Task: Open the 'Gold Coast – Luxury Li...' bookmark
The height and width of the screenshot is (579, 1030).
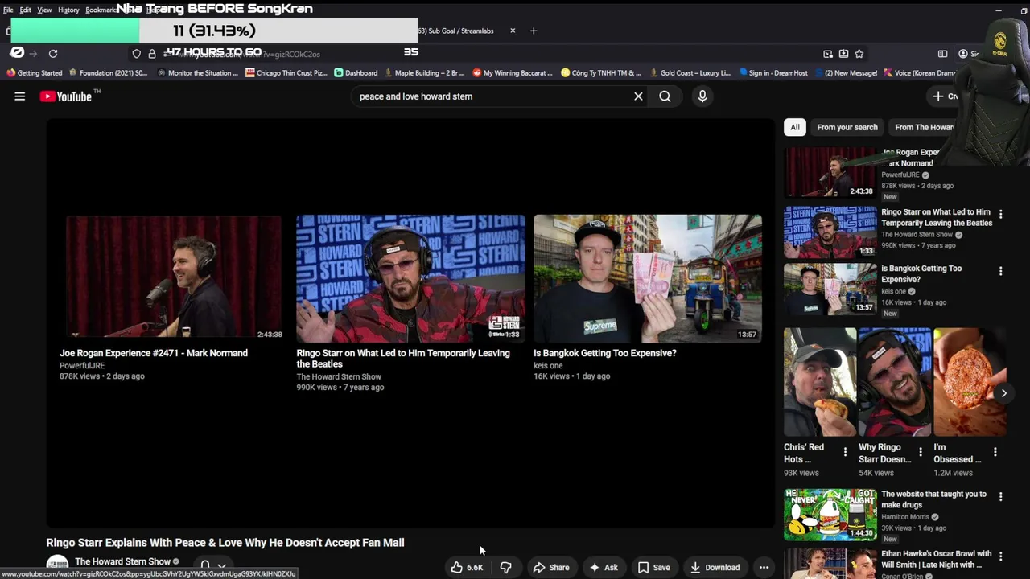Action: [690, 72]
